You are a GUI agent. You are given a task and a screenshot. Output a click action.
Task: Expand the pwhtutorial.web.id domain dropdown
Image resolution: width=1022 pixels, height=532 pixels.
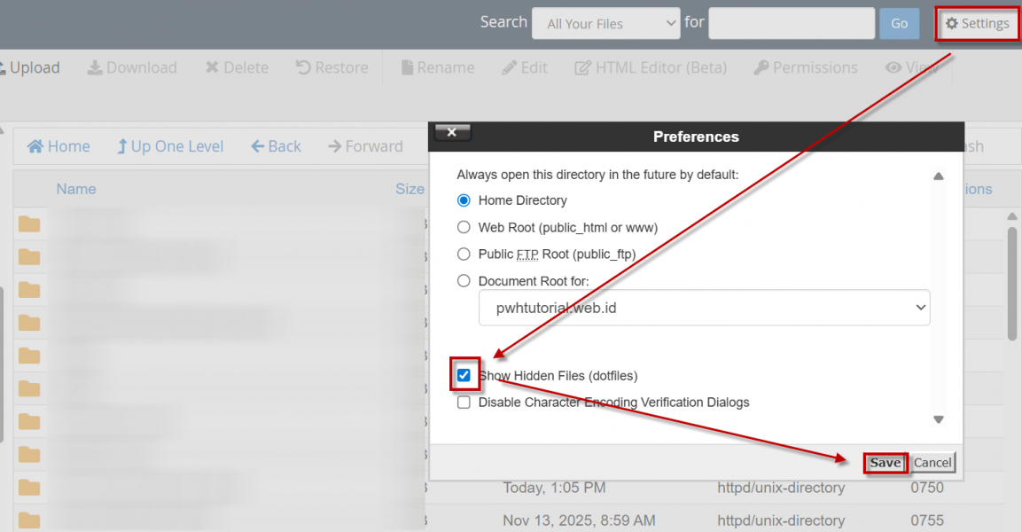[x=704, y=307]
